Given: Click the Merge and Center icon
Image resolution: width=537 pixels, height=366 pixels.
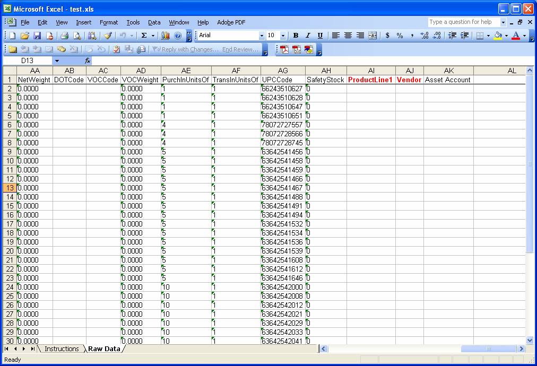Looking at the screenshot, I should click(x=373, y=36).
